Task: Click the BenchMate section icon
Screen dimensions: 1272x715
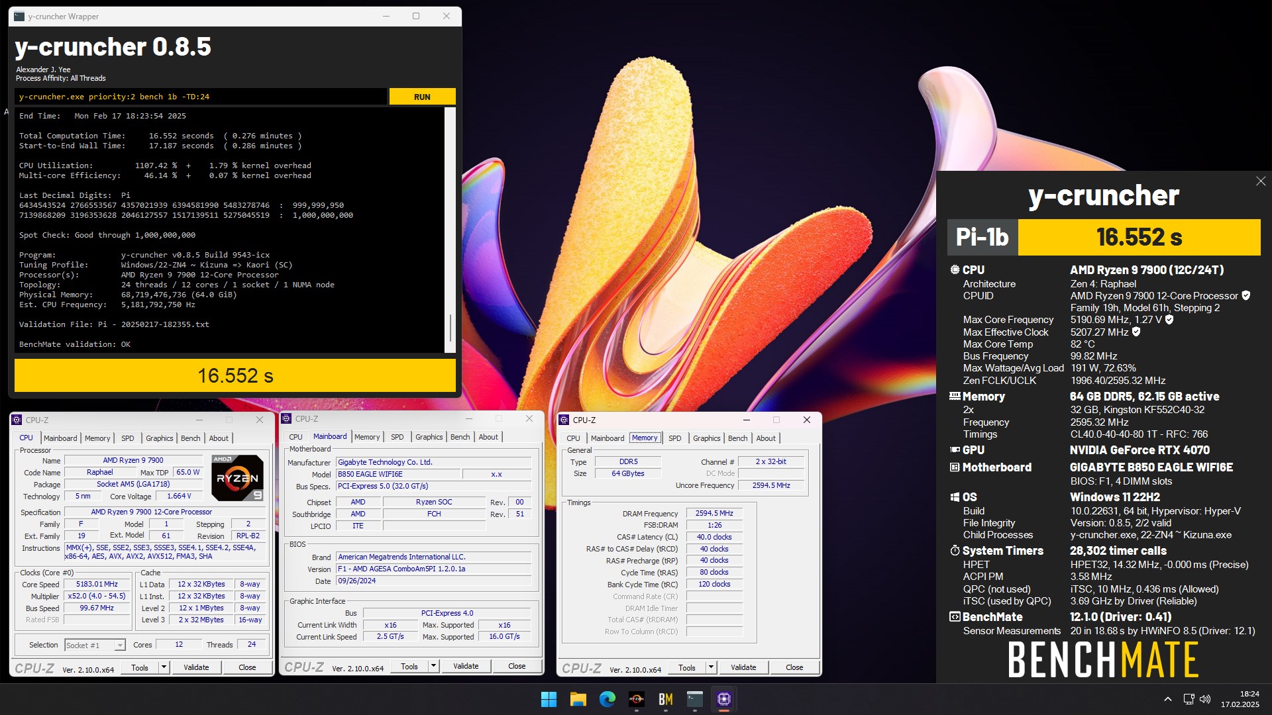Action: pos(955,616)
